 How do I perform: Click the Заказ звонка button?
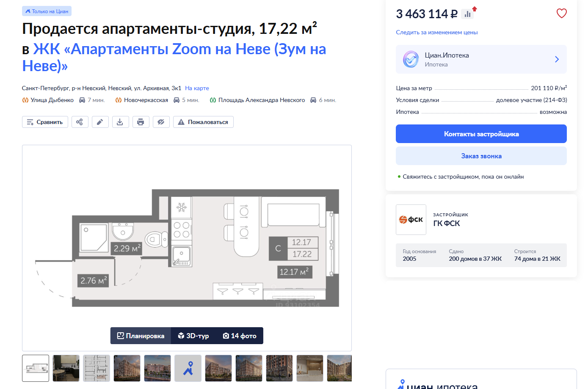481,156
